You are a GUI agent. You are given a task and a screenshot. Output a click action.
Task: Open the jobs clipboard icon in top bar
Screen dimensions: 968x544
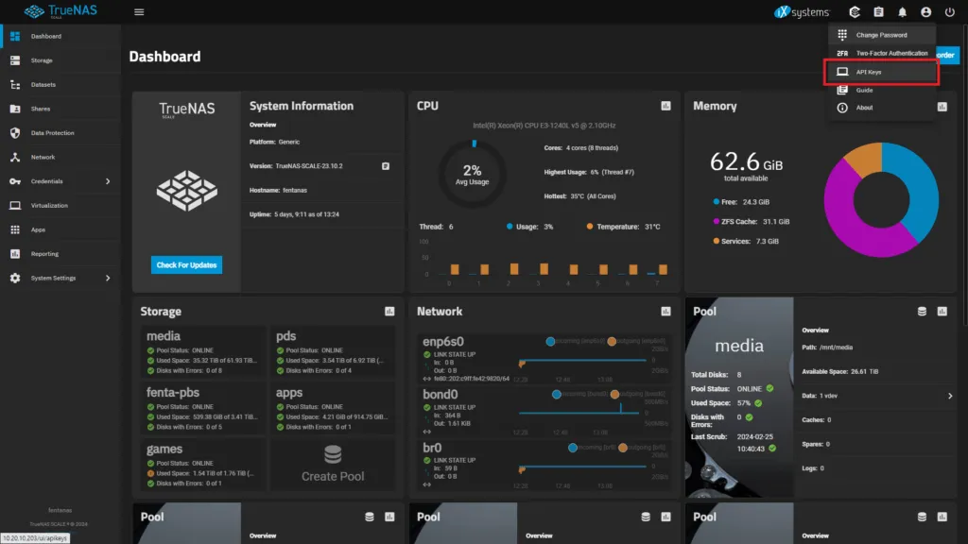(878, 12)
